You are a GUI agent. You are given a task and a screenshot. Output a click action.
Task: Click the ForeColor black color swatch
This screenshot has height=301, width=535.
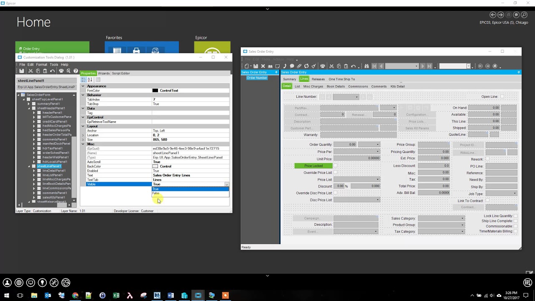[x=155, y=90]
